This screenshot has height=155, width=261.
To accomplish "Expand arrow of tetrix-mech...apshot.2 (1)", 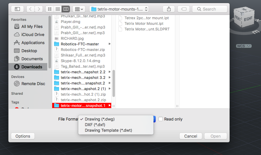I will point(109,89).
